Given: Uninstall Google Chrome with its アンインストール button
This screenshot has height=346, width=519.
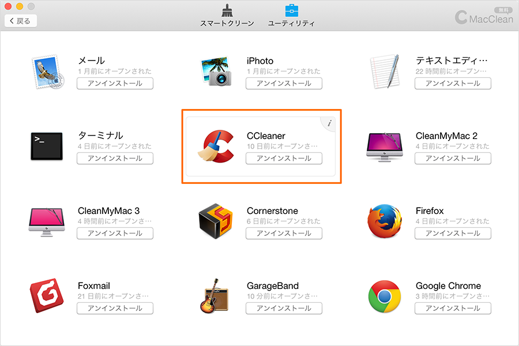Looking at the screenshot, I should (x=453, y=309).
